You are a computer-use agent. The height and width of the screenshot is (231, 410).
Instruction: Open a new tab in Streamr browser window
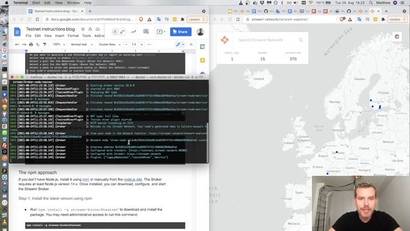click(386, 12)
